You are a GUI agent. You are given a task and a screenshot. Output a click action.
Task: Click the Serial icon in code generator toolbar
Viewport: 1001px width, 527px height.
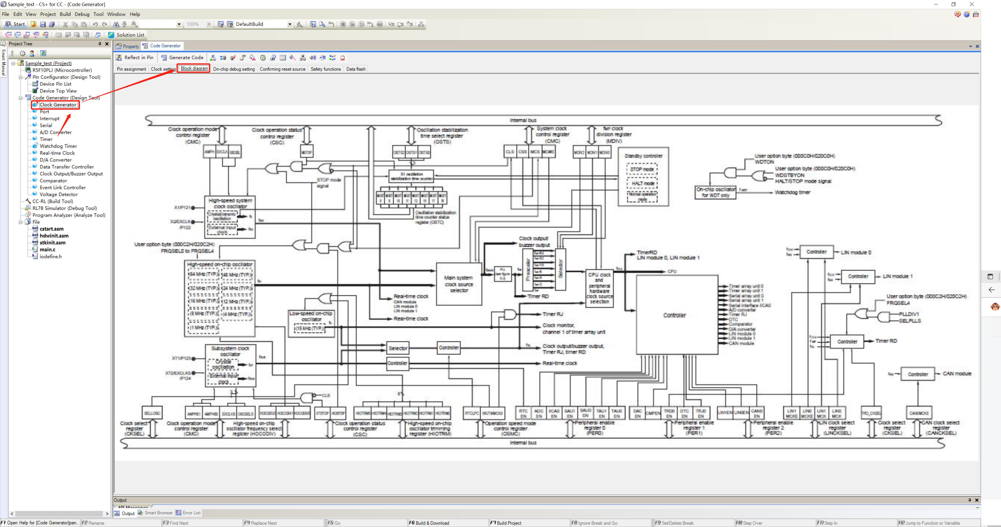point(243,58)
